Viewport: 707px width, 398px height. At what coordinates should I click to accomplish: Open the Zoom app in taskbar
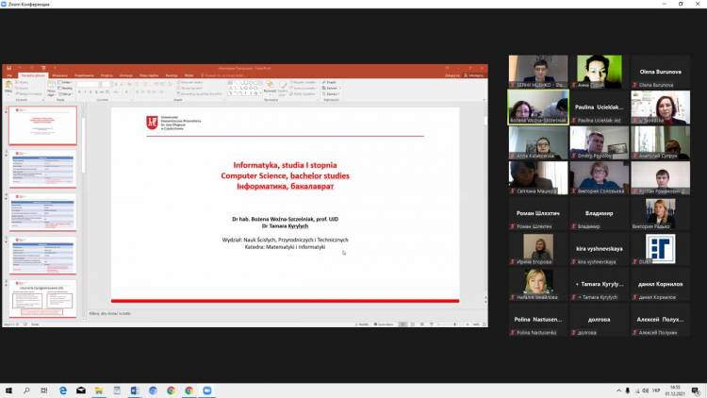tap(206, 390)
